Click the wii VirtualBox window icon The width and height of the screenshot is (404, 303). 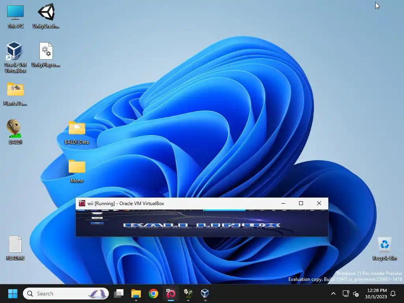tap(82, 203)
